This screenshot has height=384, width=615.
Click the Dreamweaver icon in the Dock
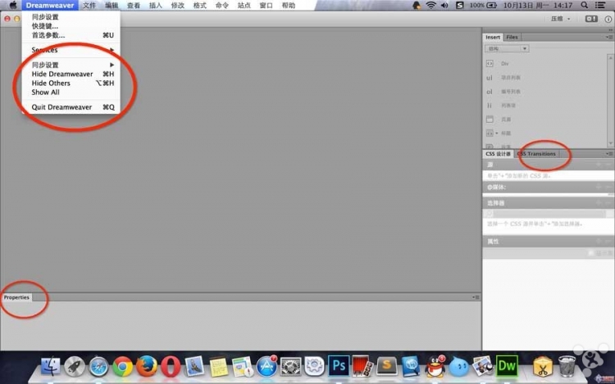pyautogui.click(x=508, y=364)
